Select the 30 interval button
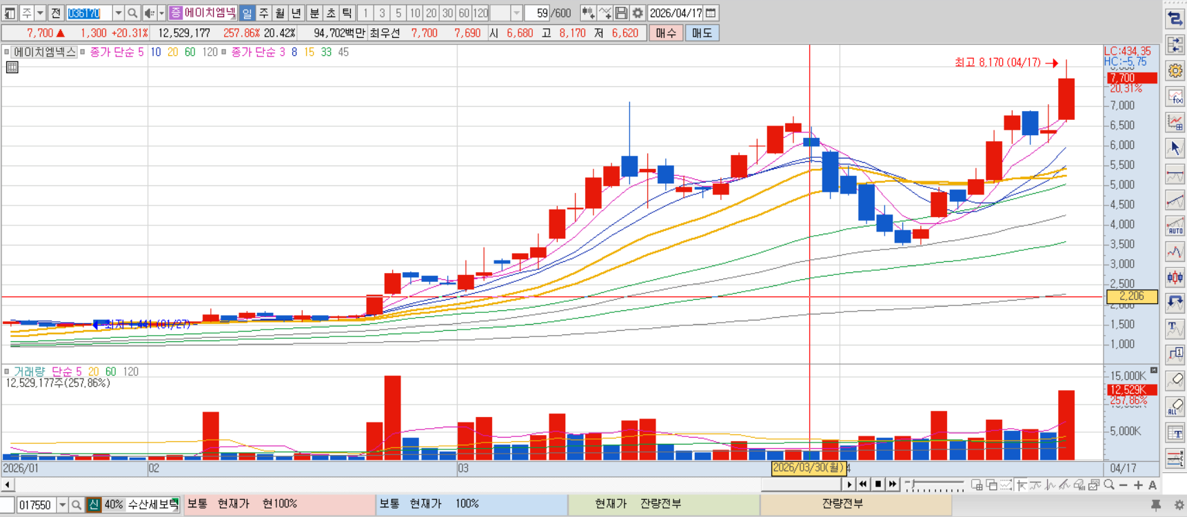1187x517 pixels. point(448,13)
